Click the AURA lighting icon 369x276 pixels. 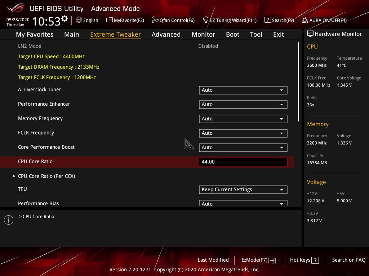point(305,20)
